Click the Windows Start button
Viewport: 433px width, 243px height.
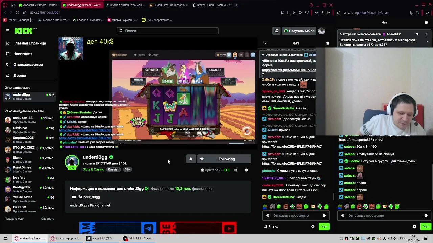[x=5, y=238]
